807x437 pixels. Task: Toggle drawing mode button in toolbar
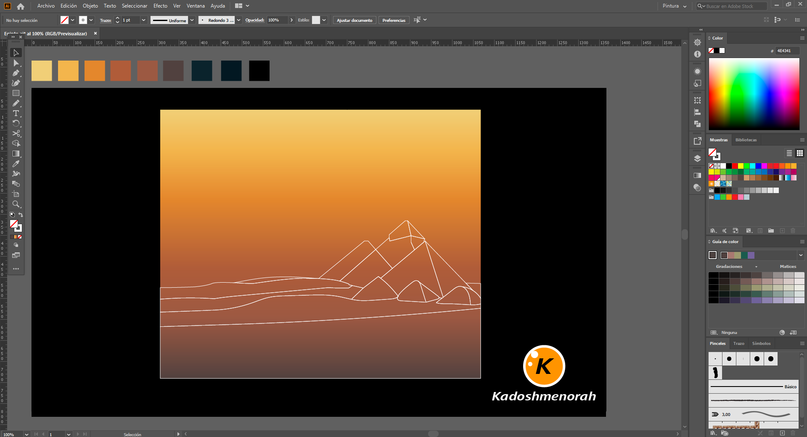16,245
